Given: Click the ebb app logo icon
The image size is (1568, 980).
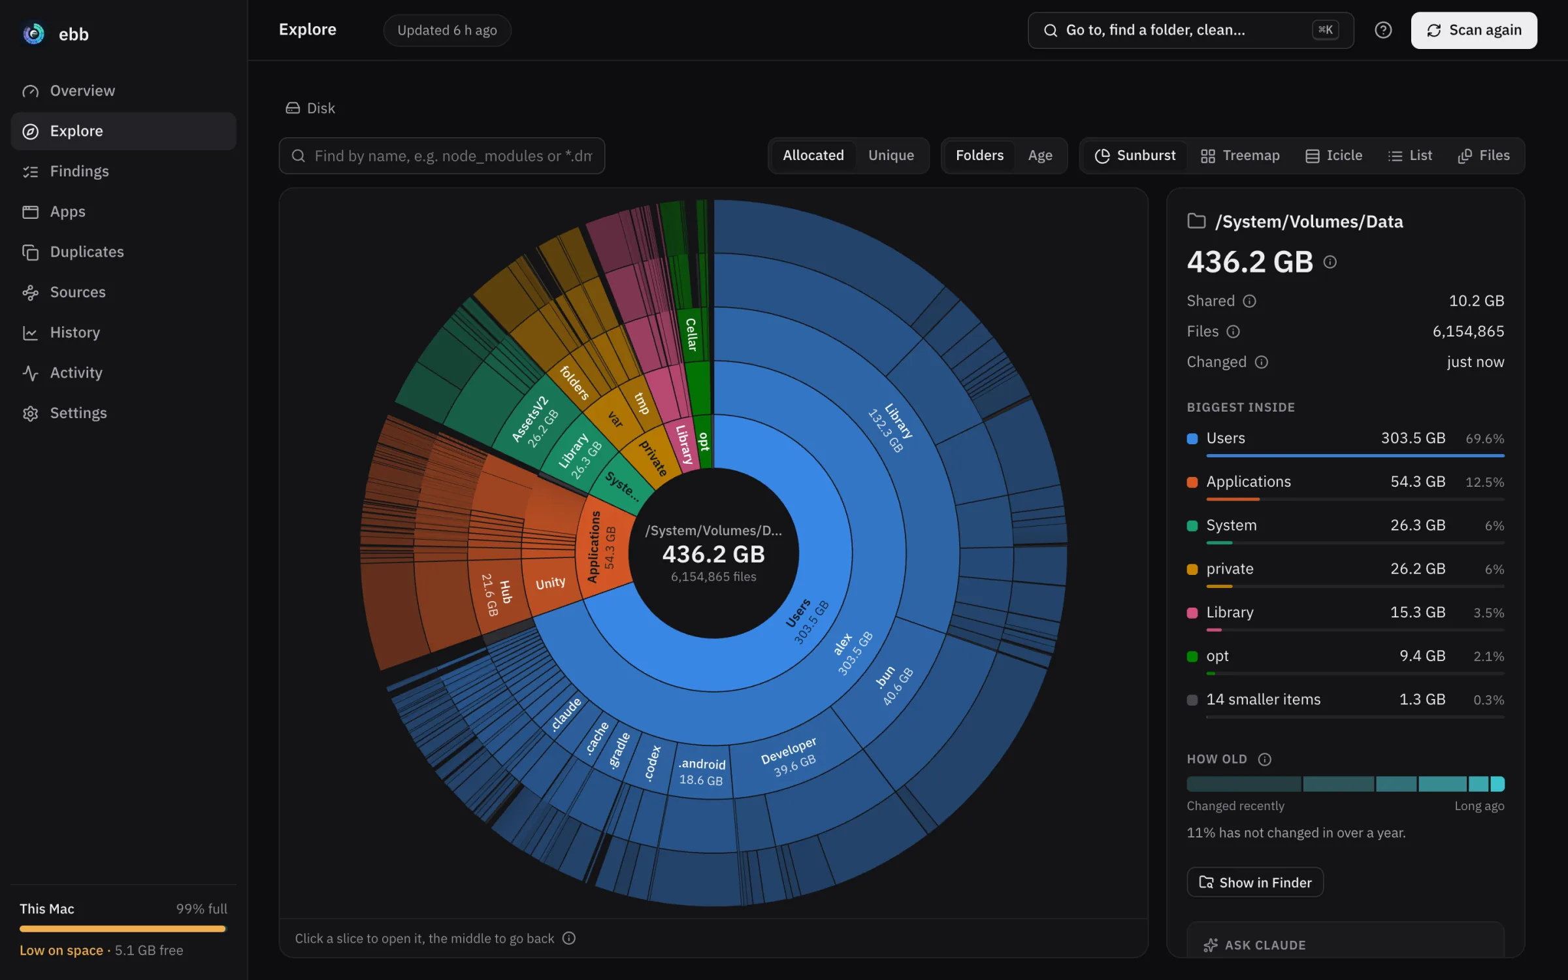Looking at the screenshot, I should tap(33, 33).
